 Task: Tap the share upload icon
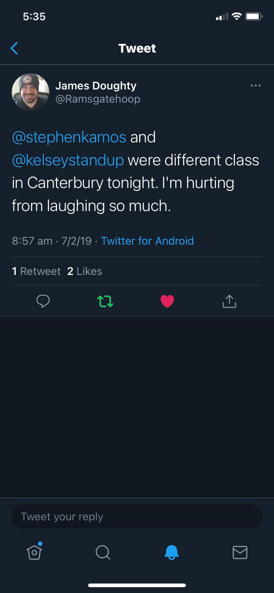229,301
